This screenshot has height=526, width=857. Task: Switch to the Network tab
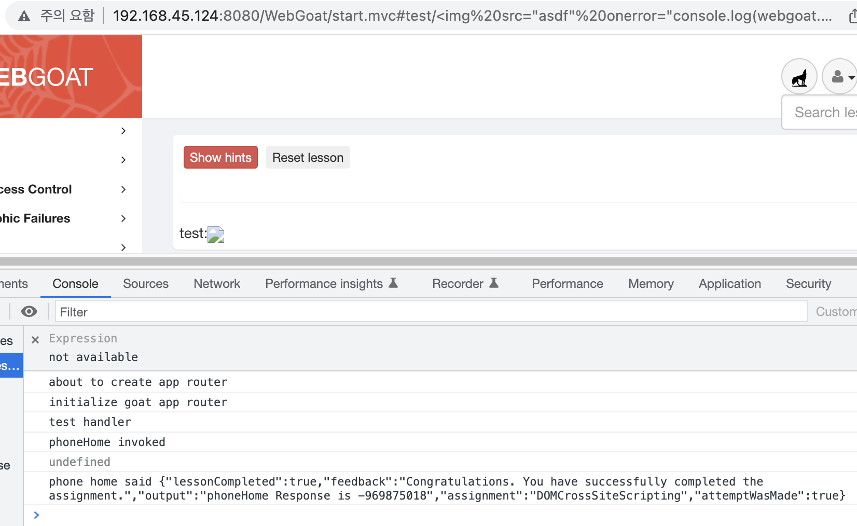pos(217,284)
